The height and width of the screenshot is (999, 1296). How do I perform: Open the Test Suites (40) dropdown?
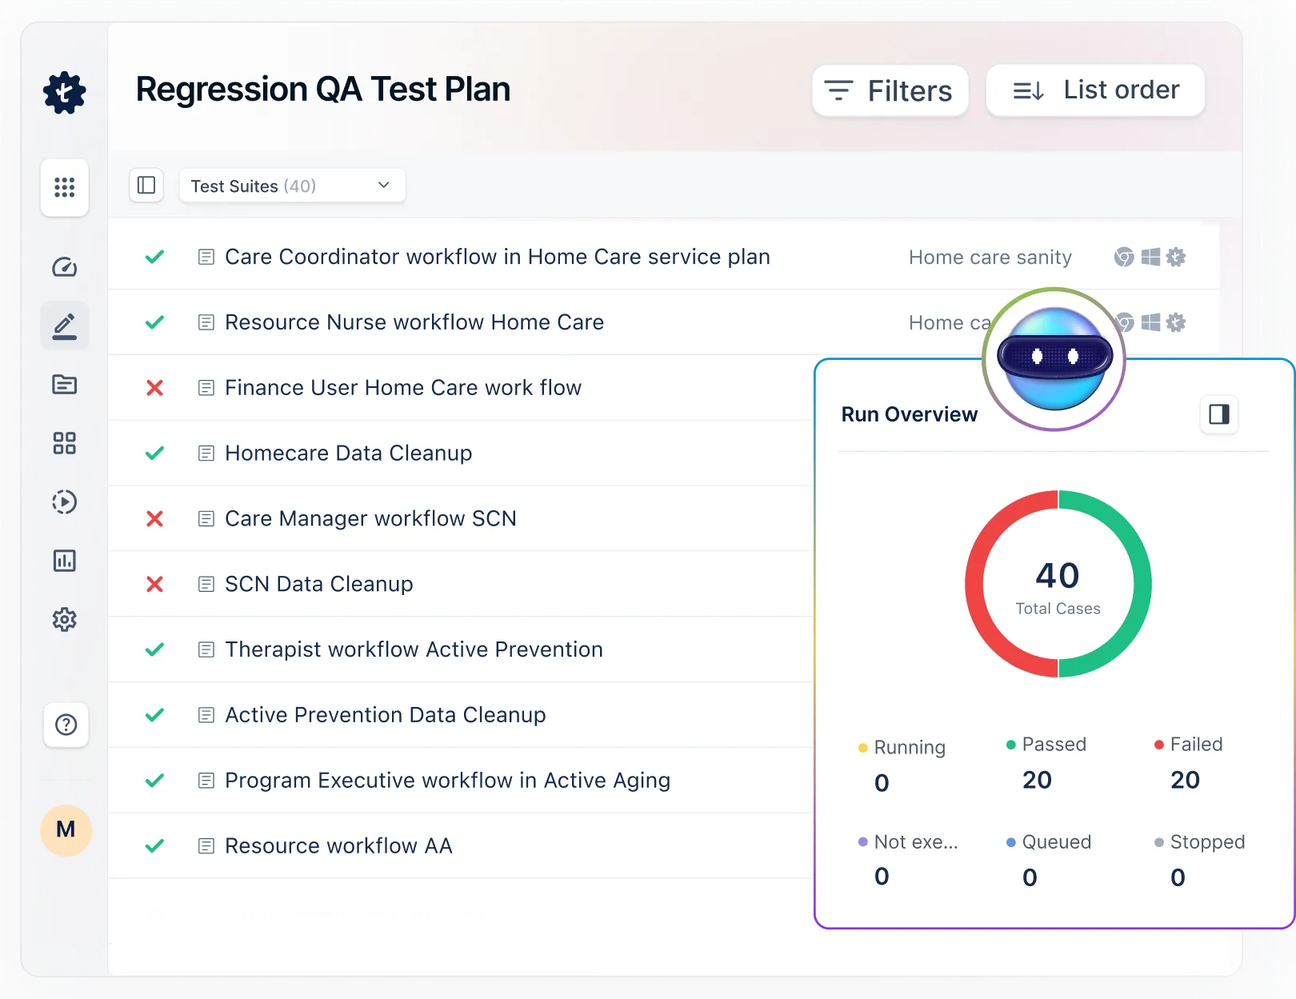(x=292, y=185)
